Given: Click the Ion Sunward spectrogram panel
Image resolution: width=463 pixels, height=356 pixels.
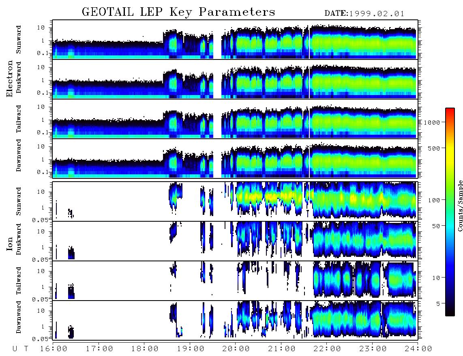Looking at the screenshot, I should tap(235, 201).
